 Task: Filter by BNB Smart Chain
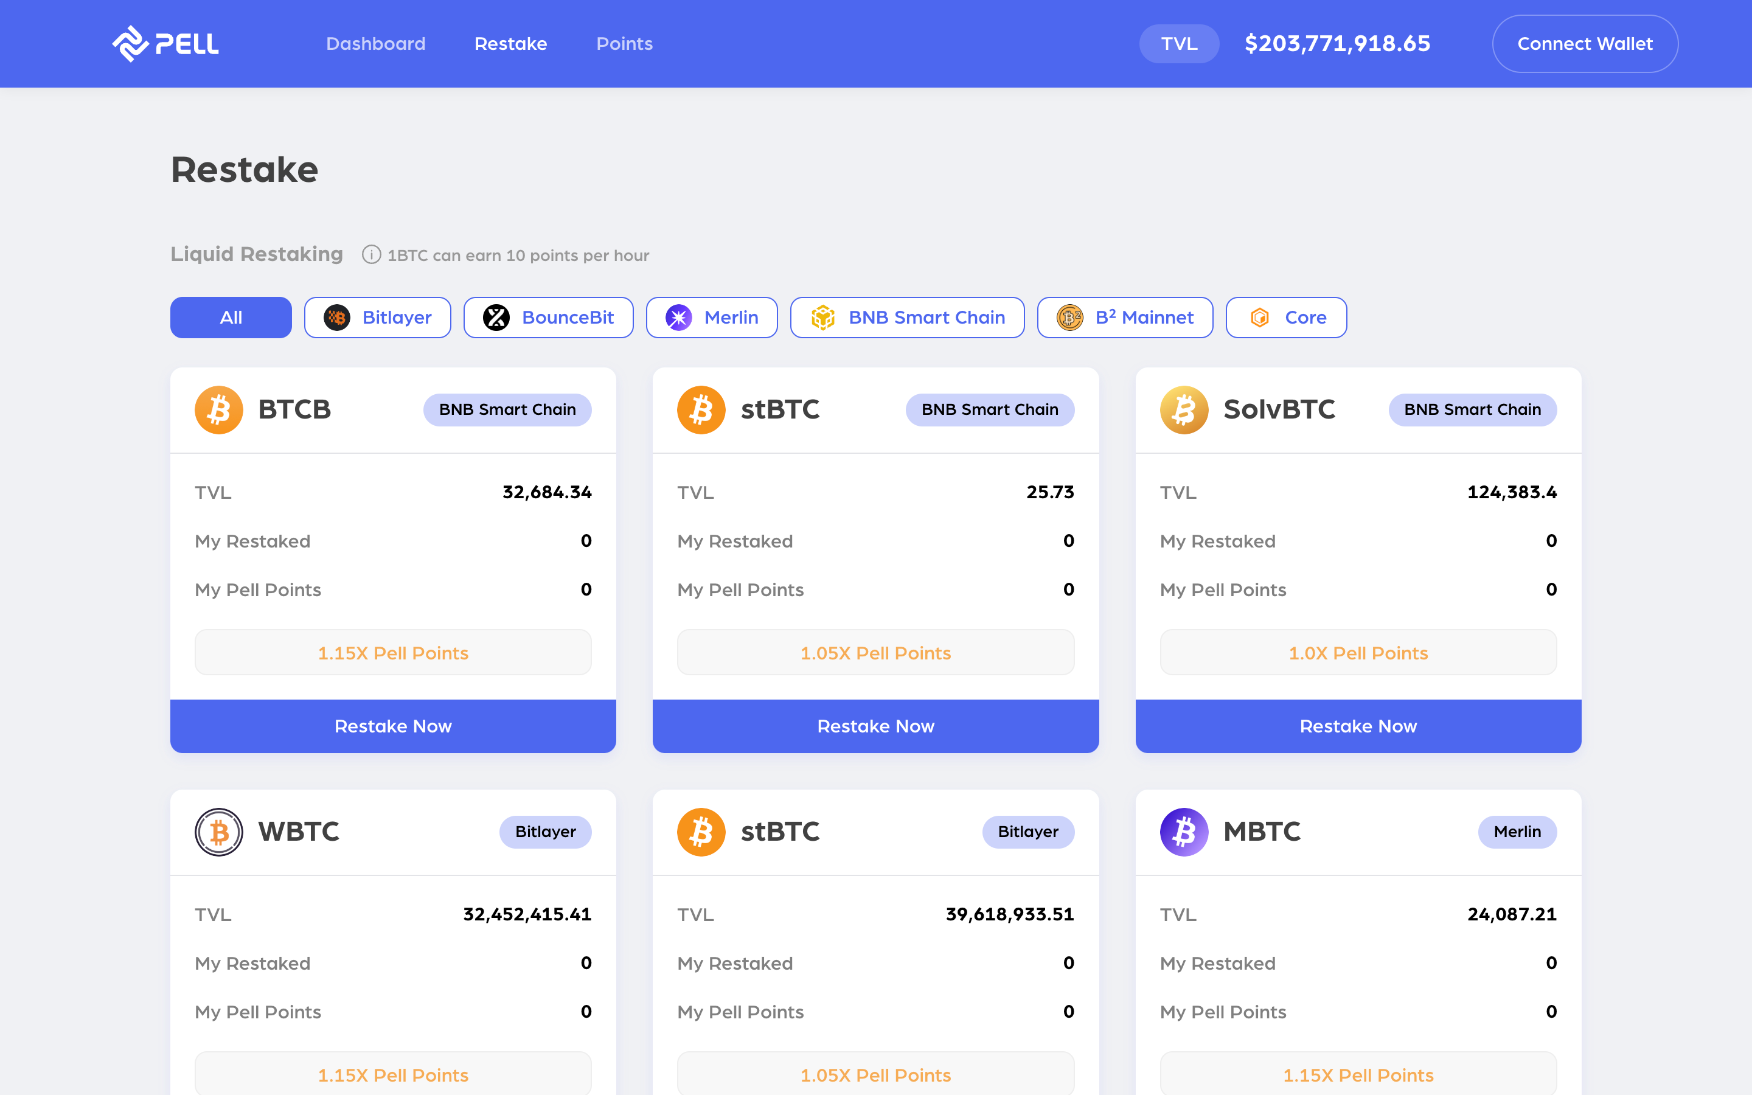[x=907, y=317]
